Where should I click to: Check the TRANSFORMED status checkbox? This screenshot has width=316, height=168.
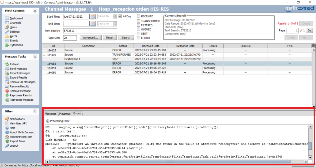click(x=138, y=21)
